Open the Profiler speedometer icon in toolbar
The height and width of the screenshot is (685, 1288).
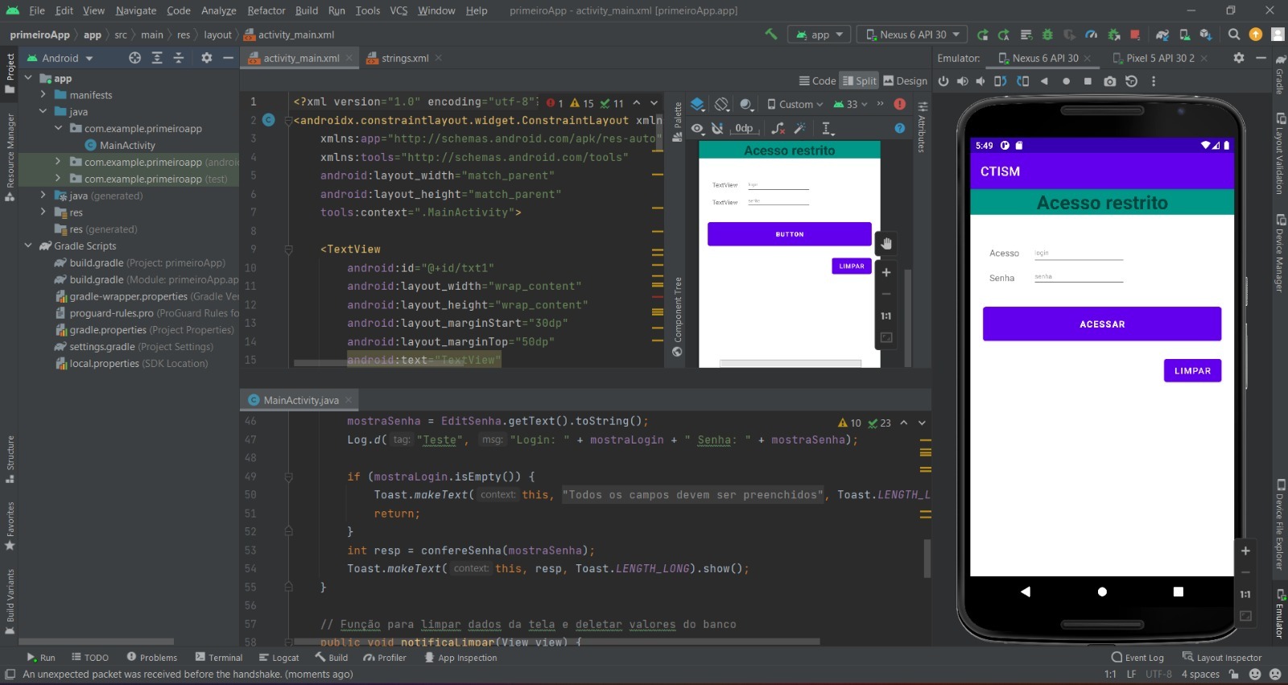coord(1092,35)
